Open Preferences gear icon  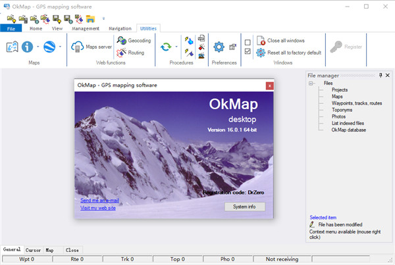point(219,47)
